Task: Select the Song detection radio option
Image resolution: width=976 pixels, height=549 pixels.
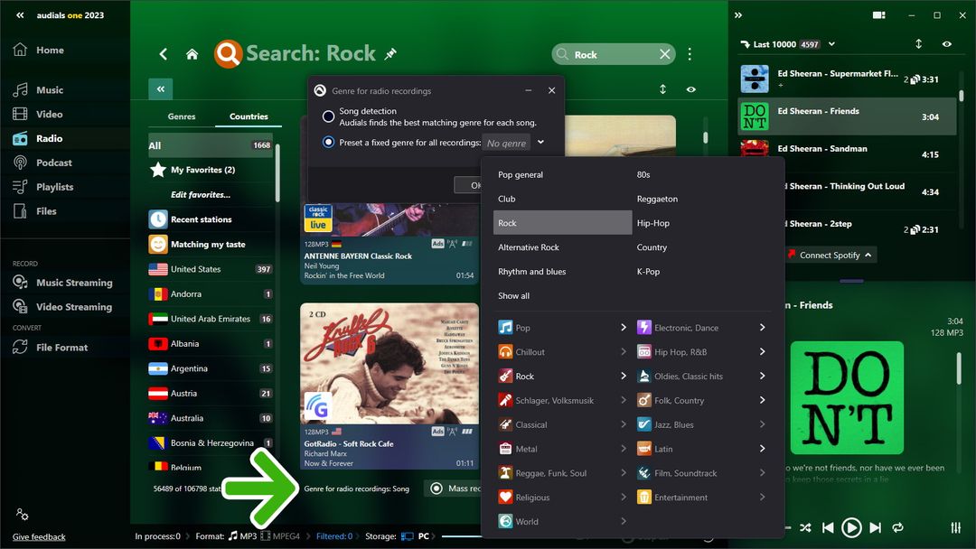Action: tap(329, 116)
